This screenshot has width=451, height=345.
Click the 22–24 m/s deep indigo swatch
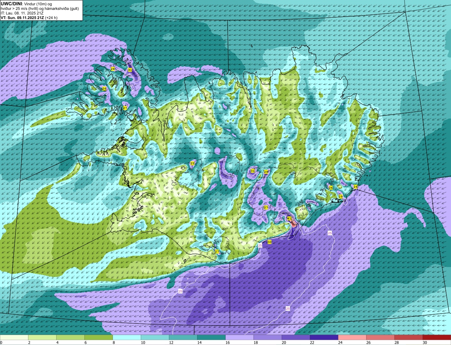click(x=324, y=338)
